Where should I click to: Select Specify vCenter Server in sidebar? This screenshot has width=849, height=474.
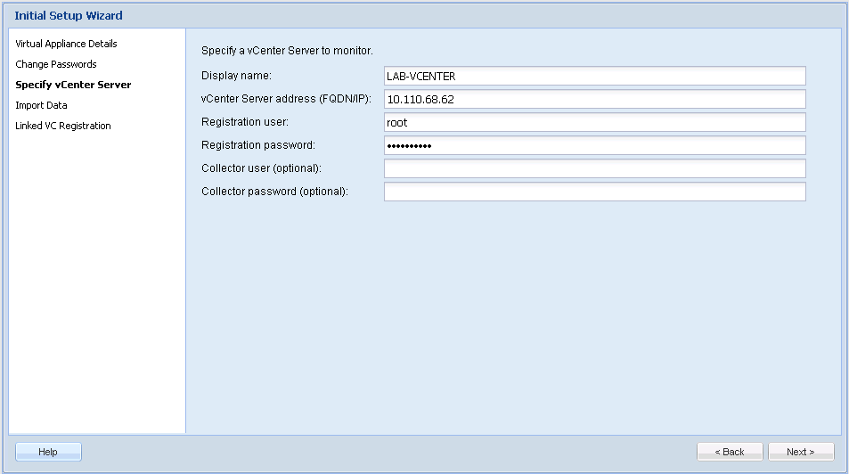(x=73, y=85)
